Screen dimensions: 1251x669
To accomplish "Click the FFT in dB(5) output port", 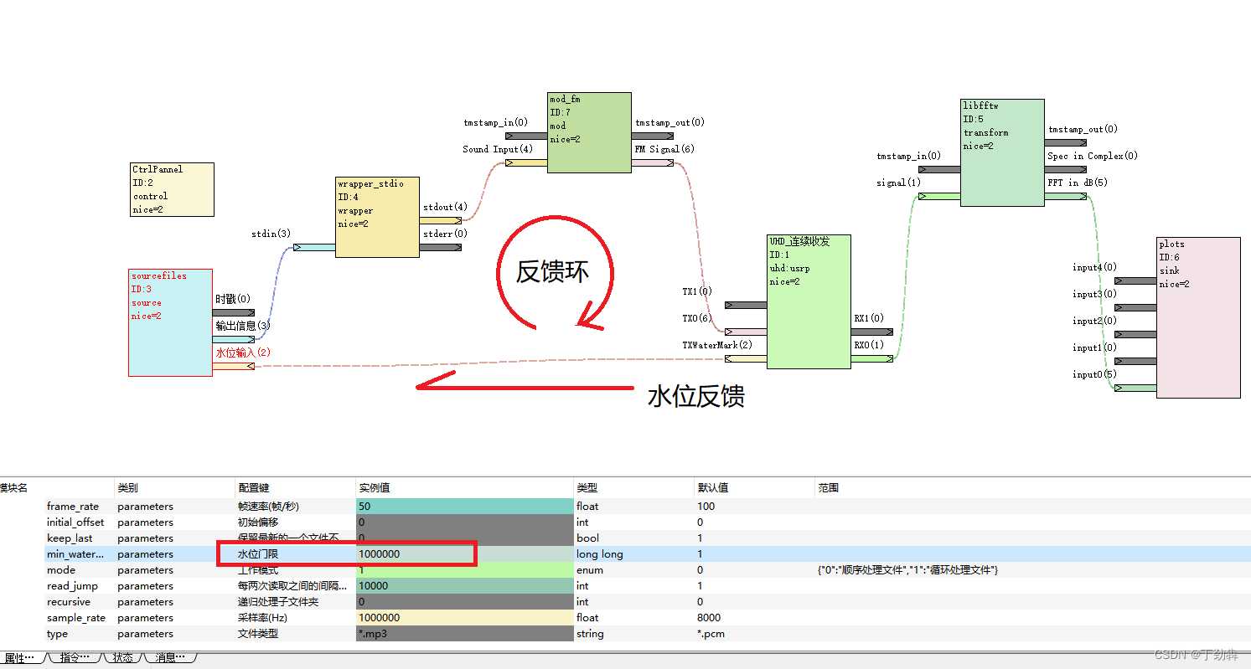I will pos(1066,196).
